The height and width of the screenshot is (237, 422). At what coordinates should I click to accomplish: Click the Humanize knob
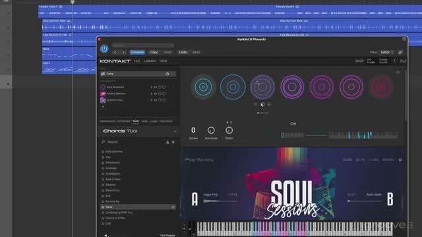211,130
